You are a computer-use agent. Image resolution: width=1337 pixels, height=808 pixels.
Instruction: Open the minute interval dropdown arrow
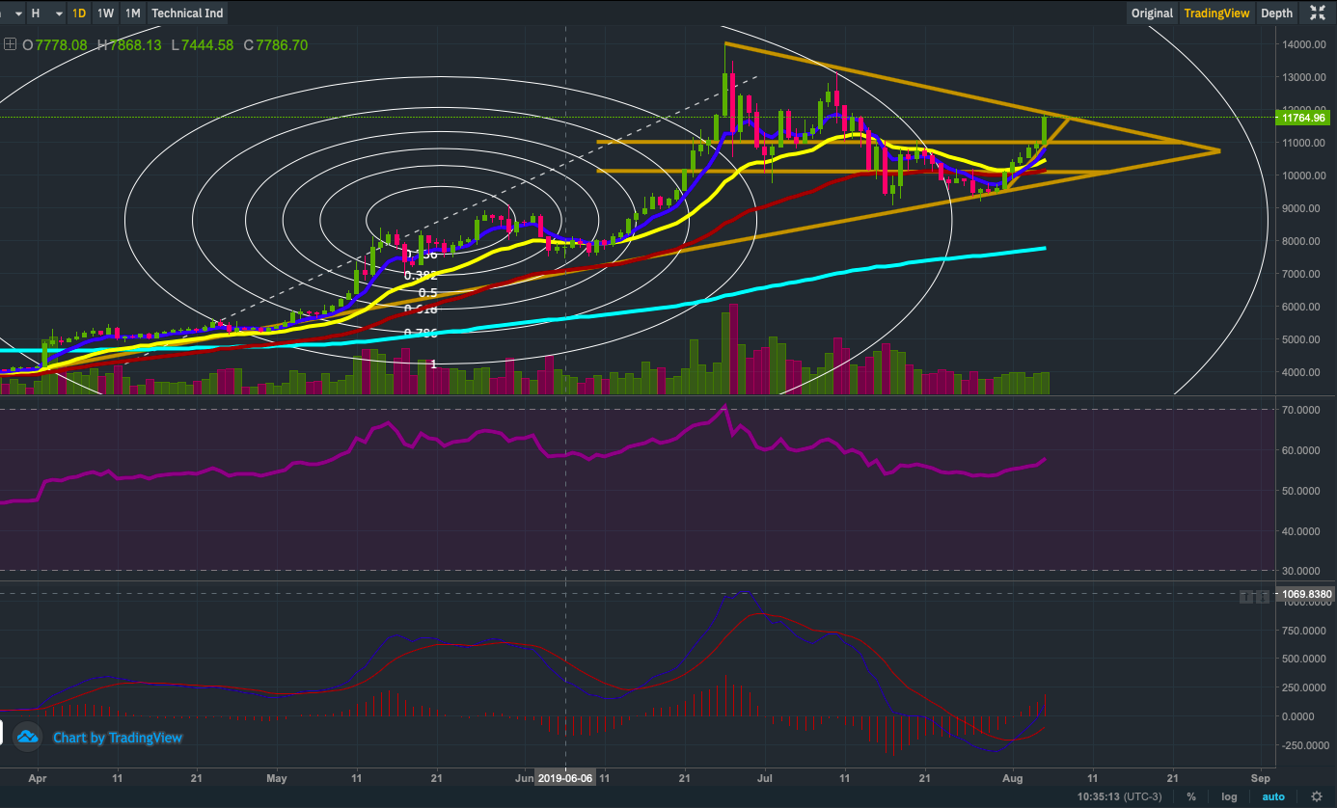(17, 13)
